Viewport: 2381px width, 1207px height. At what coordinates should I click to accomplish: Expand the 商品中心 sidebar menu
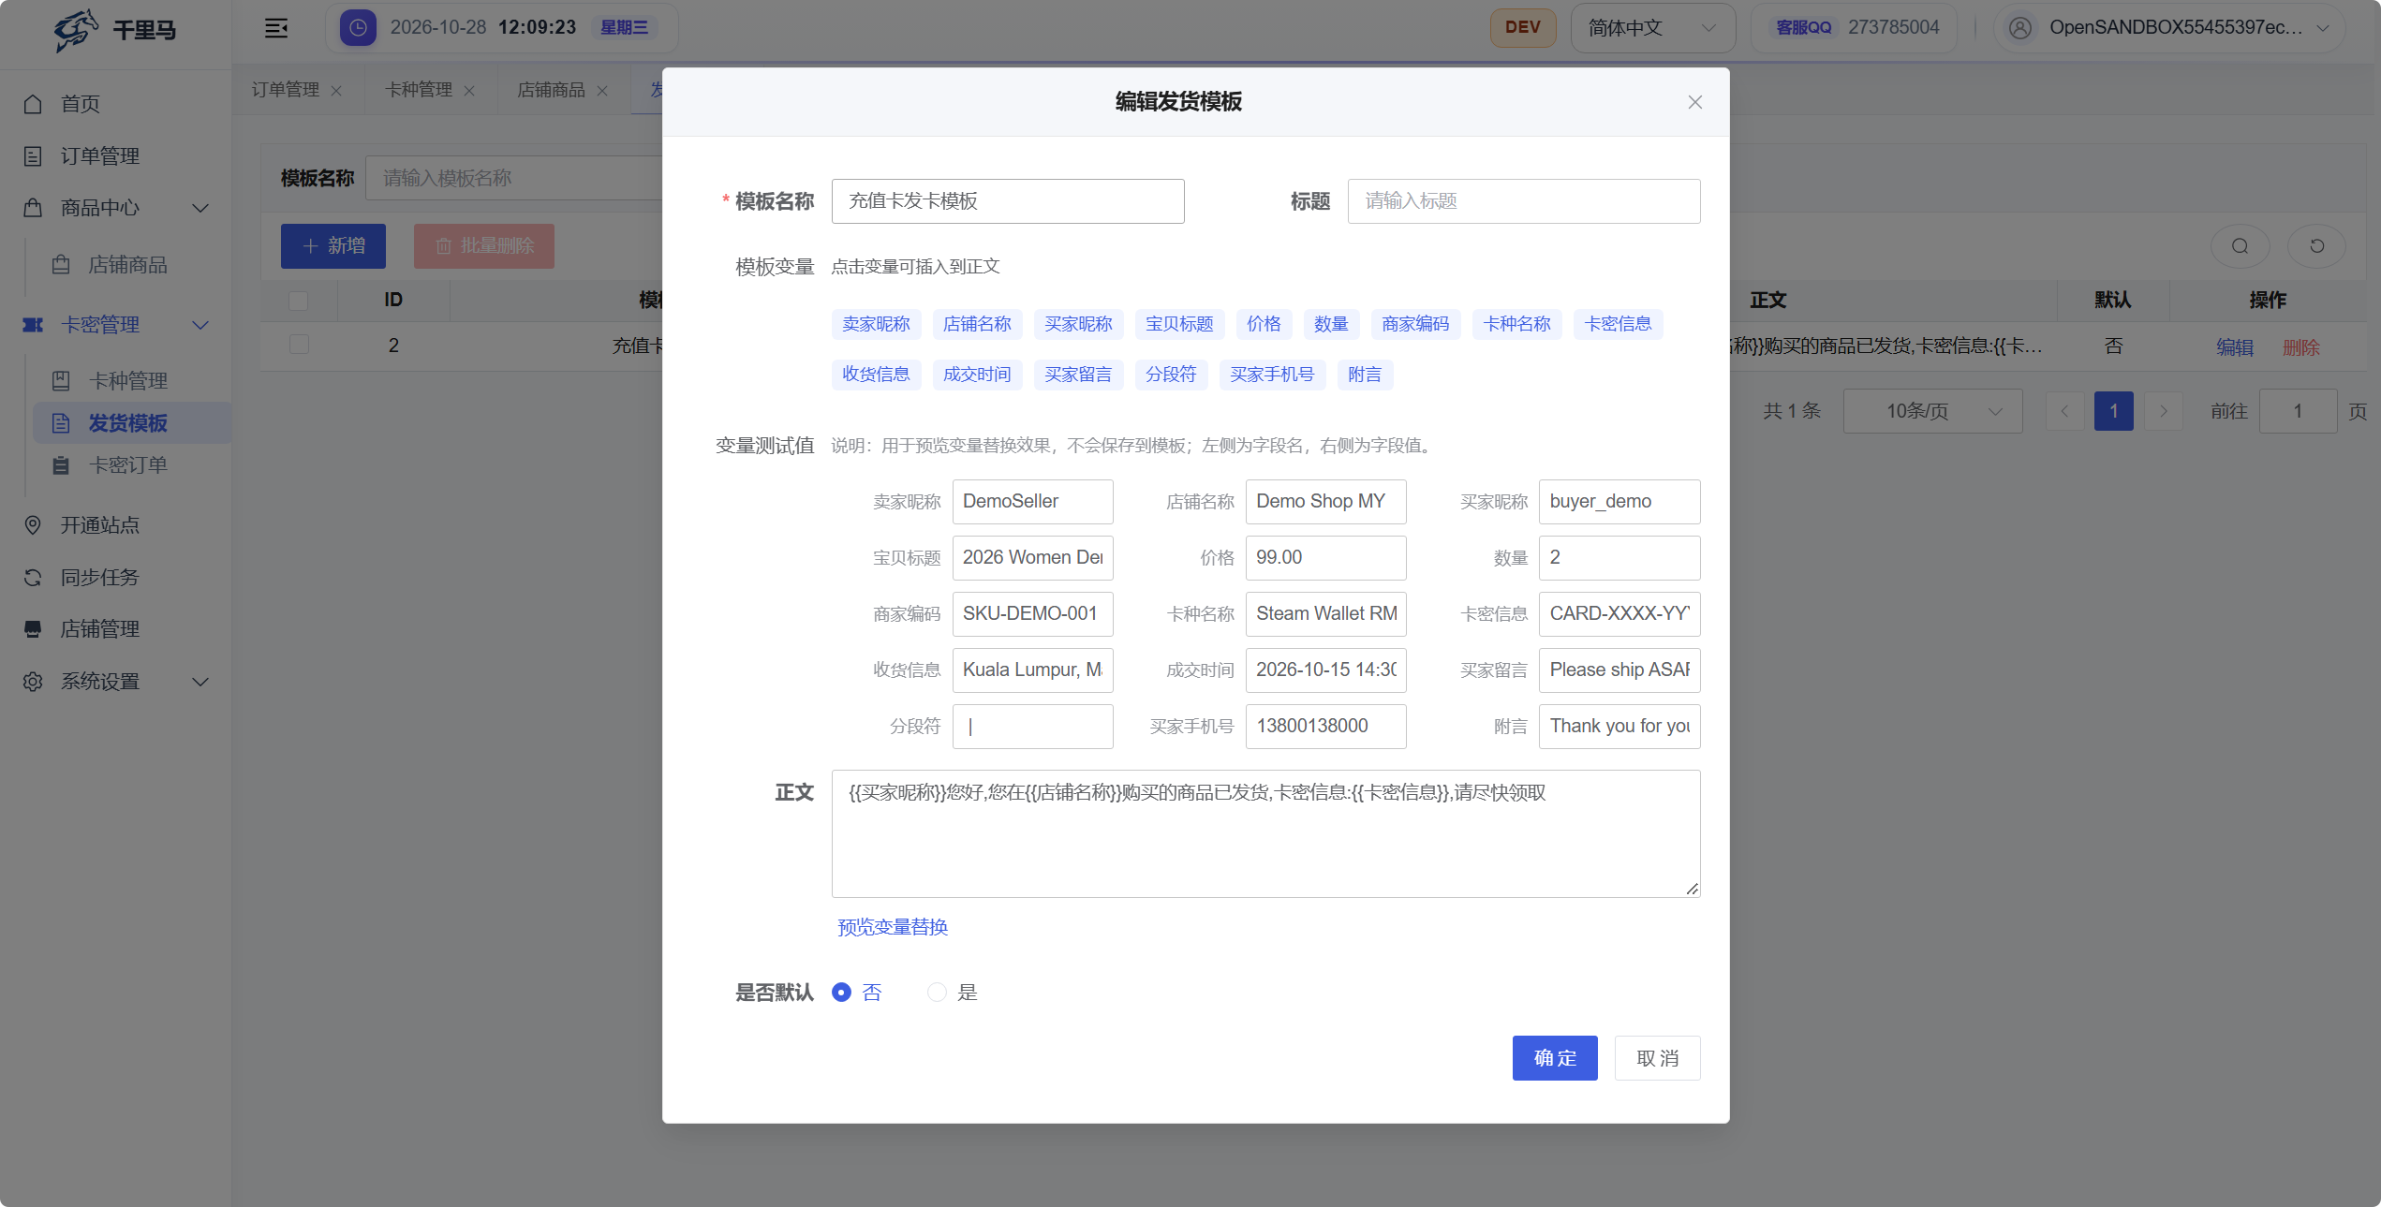pos(114,208)
